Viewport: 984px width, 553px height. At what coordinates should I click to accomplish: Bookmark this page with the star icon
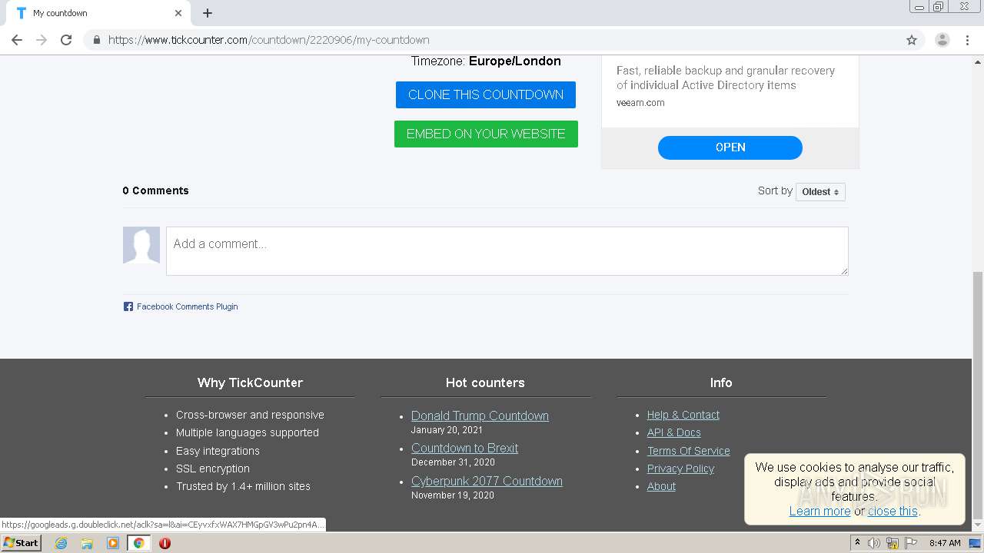pyautogui.click(x=912, y=40)
